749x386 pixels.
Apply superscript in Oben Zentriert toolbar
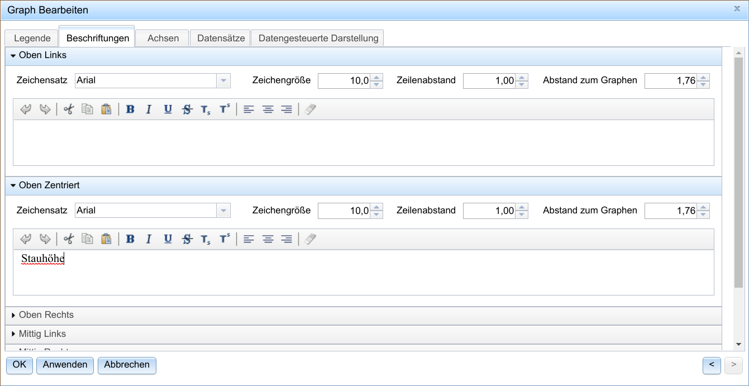[225, 240]
